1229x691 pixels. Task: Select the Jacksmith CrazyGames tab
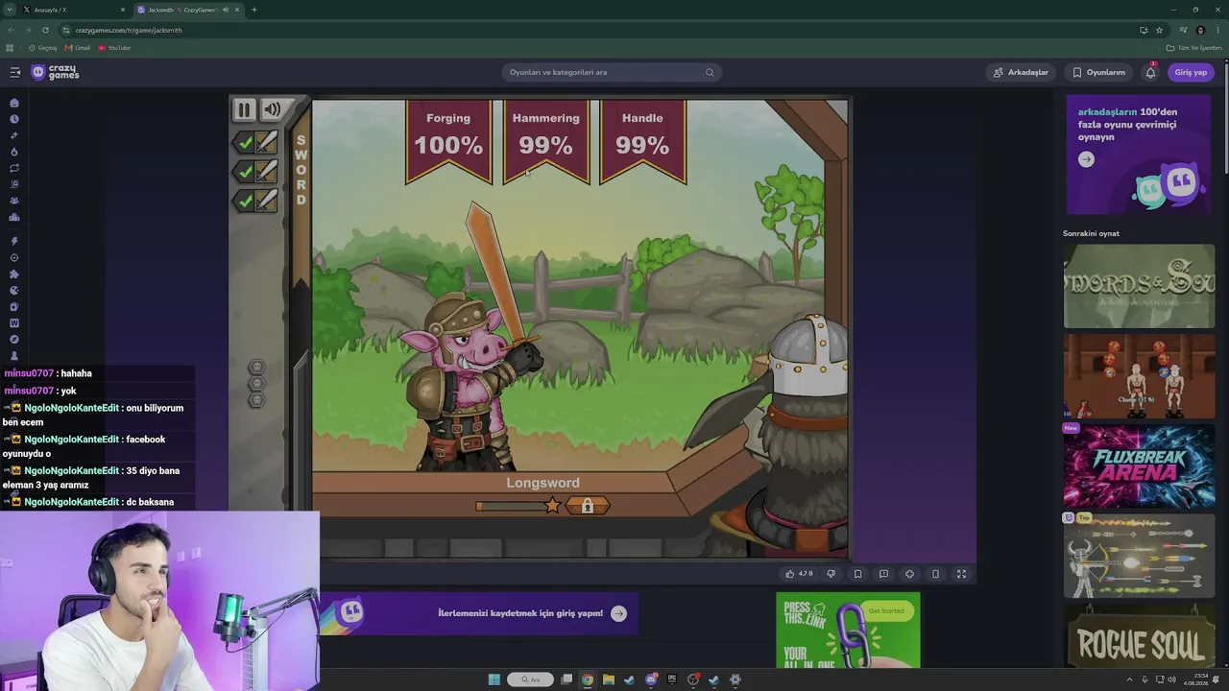pos(187,10)
